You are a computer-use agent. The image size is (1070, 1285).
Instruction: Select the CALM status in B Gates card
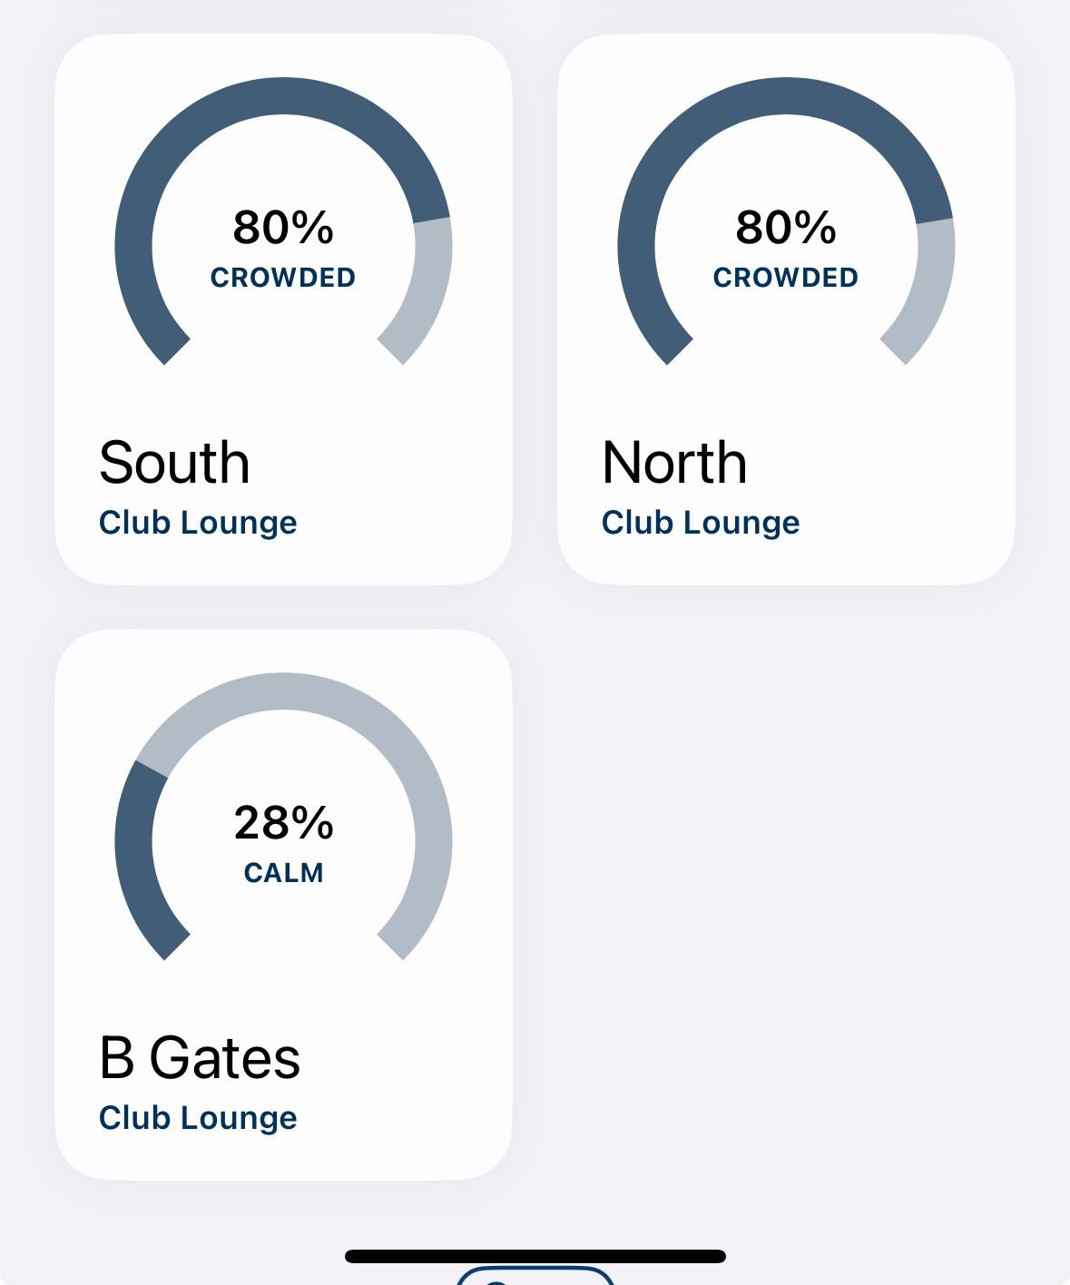pos(283,873)
